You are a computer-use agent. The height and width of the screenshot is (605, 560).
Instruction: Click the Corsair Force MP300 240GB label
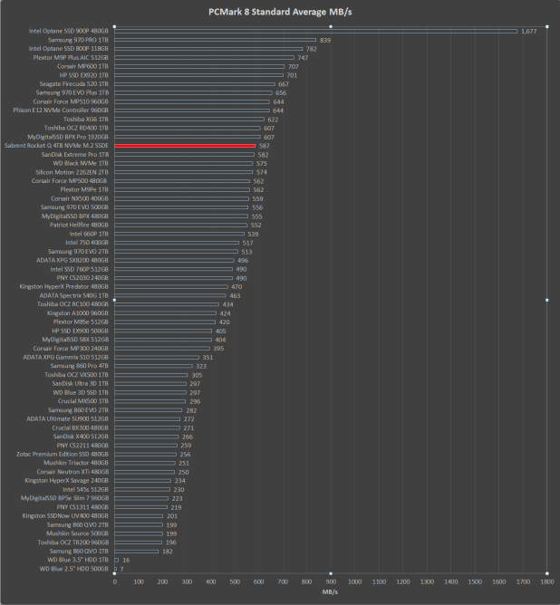[x=71, y=349]
